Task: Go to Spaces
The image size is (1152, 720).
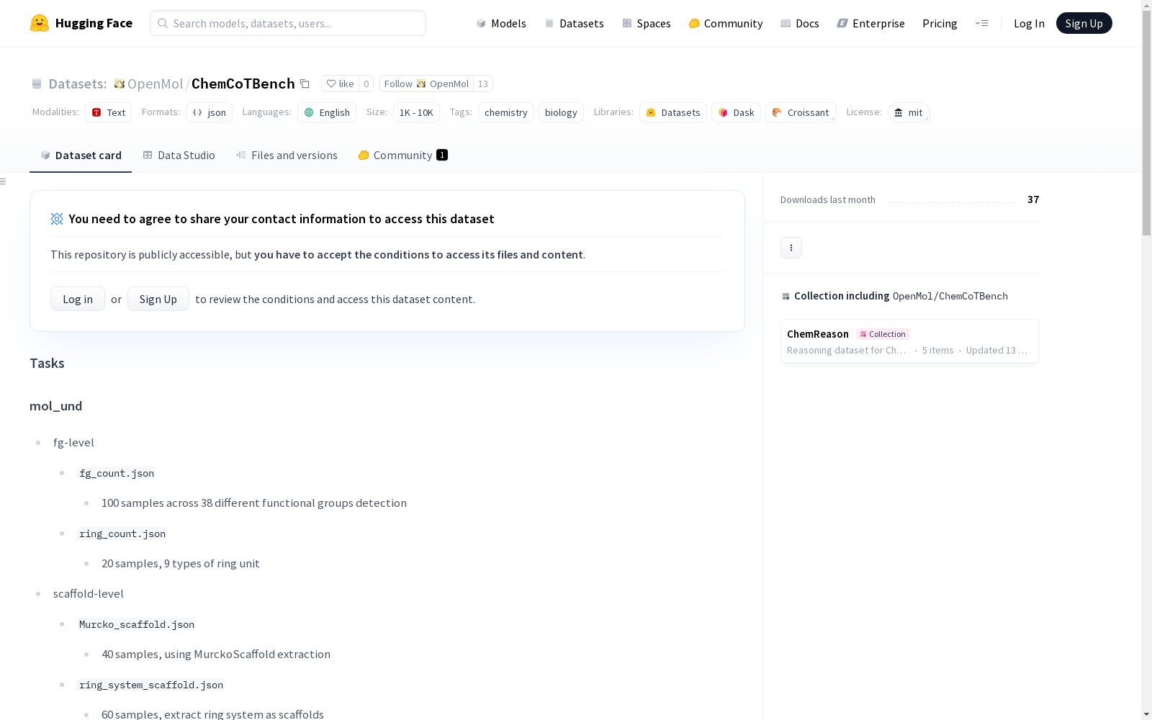Action: click(x=647, y=23)
